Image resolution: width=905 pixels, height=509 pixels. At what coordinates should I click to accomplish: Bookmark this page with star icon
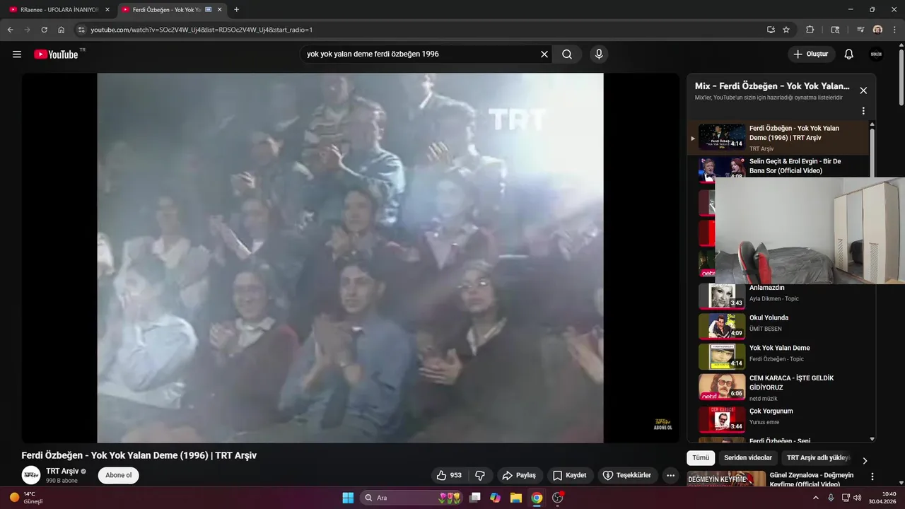(x=786, y=30)
